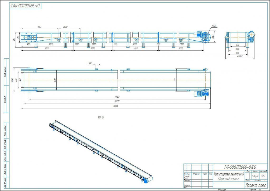270x191 pixels.
Task: Select the 1246 dimension in side view
Action: (x=40, y=27)
